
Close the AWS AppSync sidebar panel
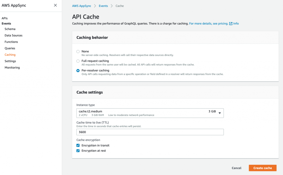coord(56,5)
